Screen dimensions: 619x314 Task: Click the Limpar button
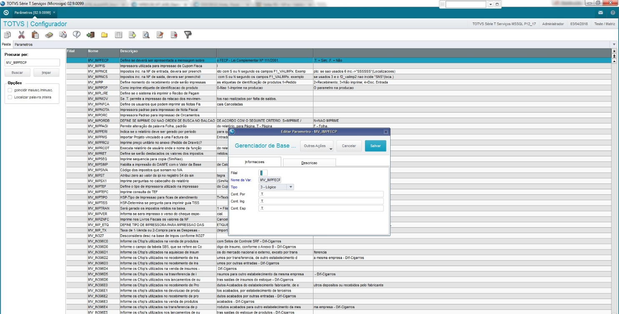[46, 73]
